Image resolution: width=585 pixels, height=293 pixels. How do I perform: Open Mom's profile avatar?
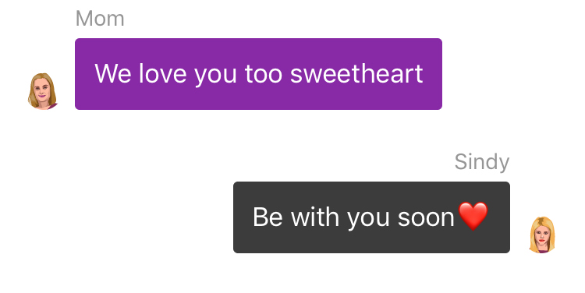click(x=43, y=91)
